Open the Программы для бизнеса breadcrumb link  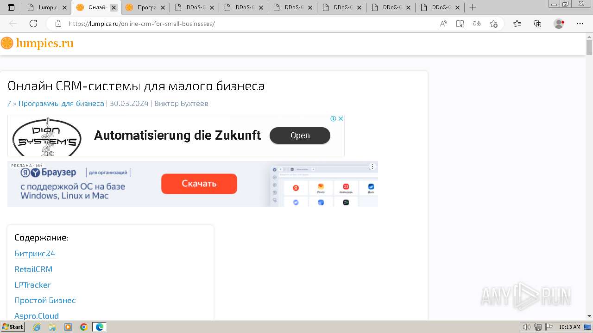click(x=61, y=104)
